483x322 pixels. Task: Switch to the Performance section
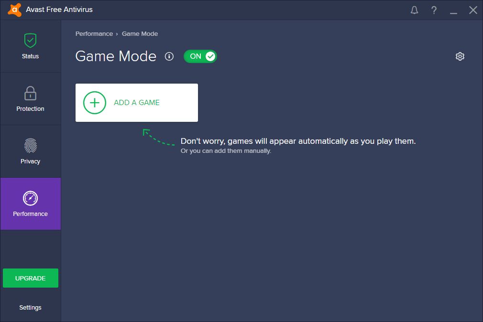30,204
